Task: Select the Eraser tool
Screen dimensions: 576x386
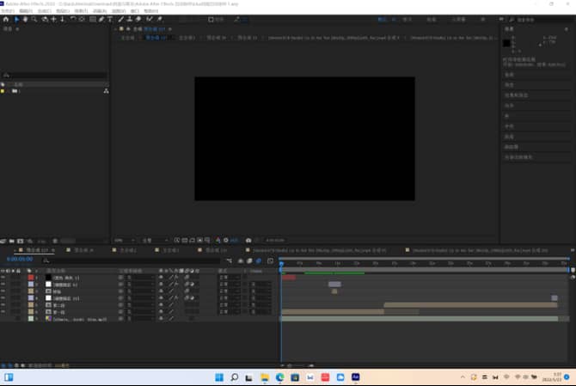Action: coord(138,19)
